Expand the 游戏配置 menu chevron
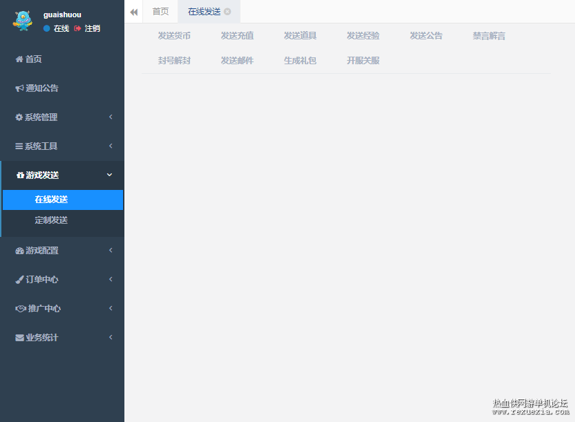 [111, 250]
